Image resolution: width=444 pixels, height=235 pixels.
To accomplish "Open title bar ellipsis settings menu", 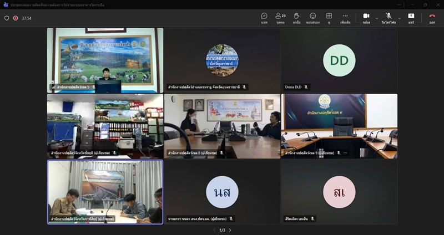I will [399, 4].
